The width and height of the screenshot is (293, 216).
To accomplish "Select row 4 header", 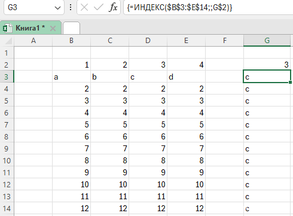I will coord(7,89).
